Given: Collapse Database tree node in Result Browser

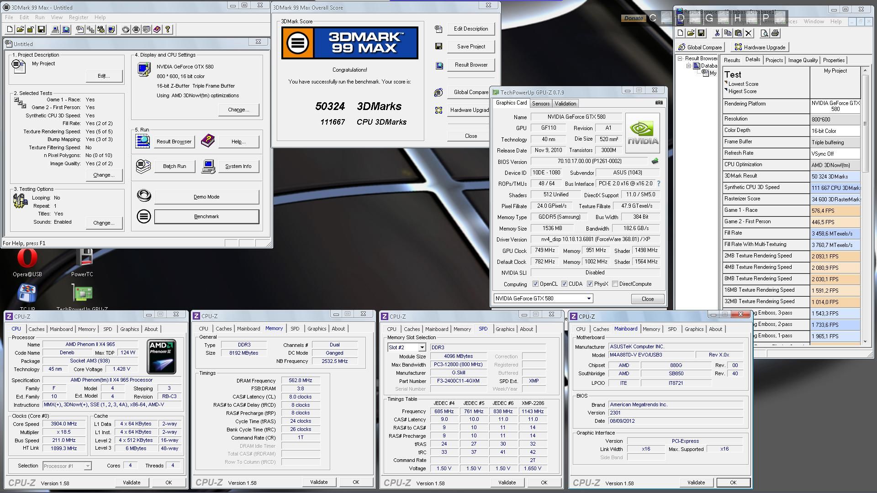Looking at the screenshot, I should [688, 66].
